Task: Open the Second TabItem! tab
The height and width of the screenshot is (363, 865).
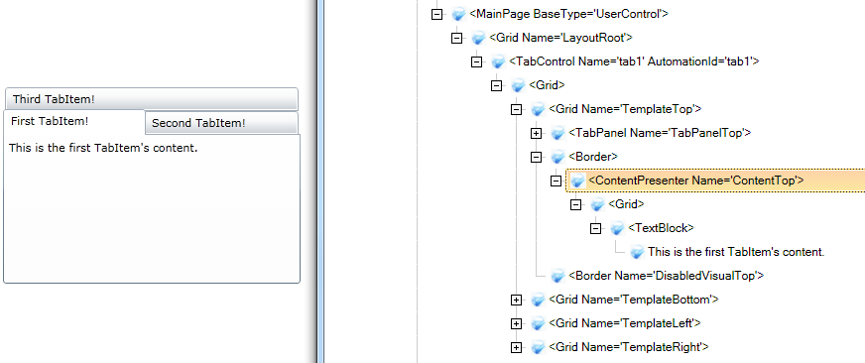Action: click(222, 123)
